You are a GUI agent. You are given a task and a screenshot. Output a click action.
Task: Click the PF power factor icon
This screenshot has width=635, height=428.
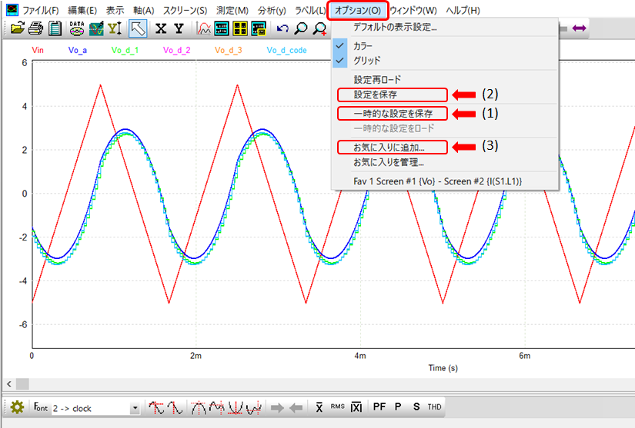point(379,406)
